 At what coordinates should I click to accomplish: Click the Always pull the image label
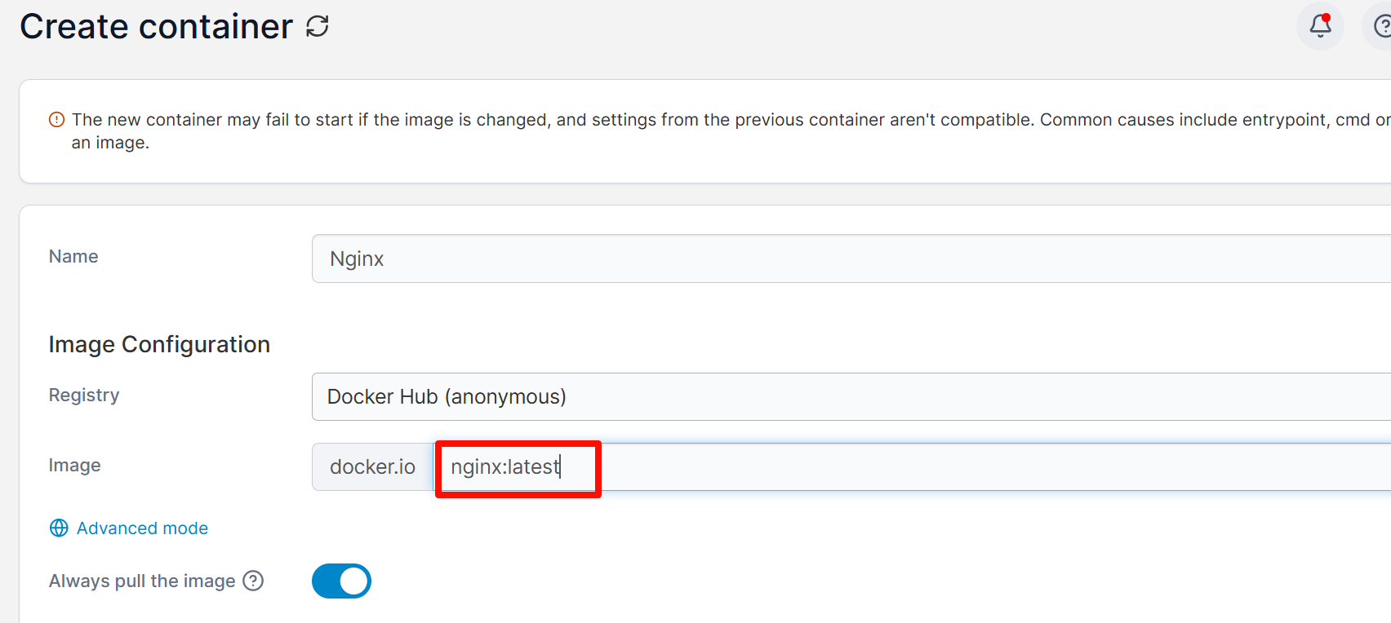[x=142, y=581]
